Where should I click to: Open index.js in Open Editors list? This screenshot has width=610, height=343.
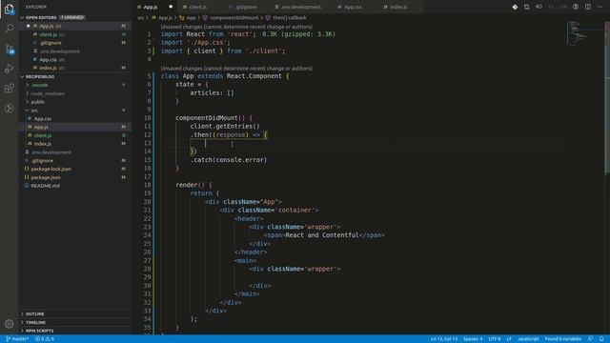pyautogui.click(x=75, y=68)
